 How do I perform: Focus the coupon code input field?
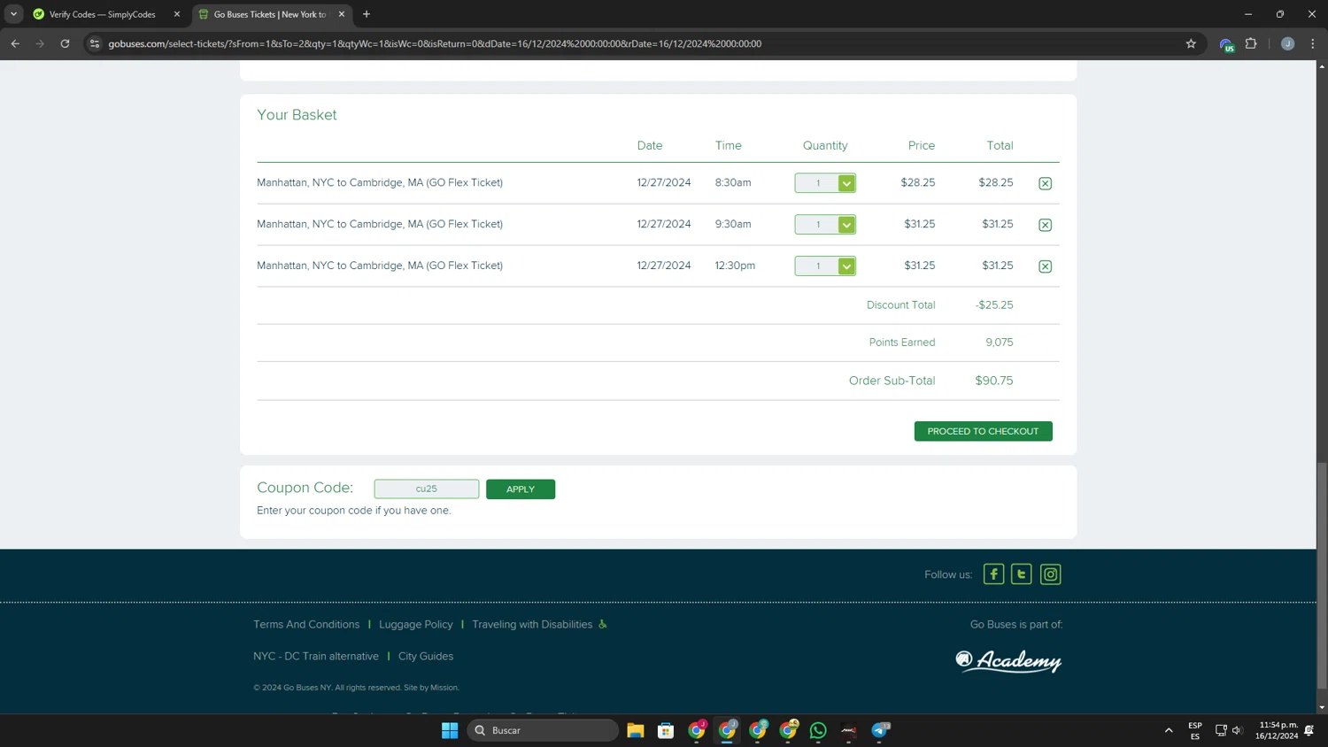point(427,489)
